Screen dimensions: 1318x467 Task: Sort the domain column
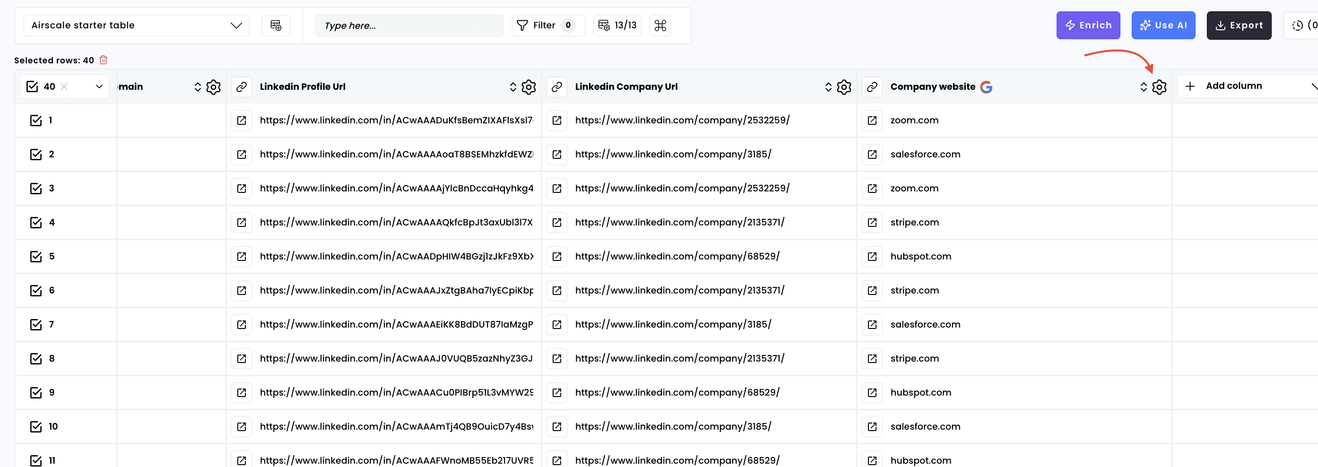[198, 87]
